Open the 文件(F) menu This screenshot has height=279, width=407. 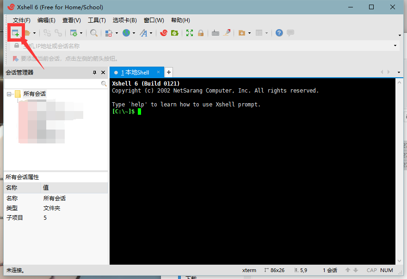click(x=21, y=20)
